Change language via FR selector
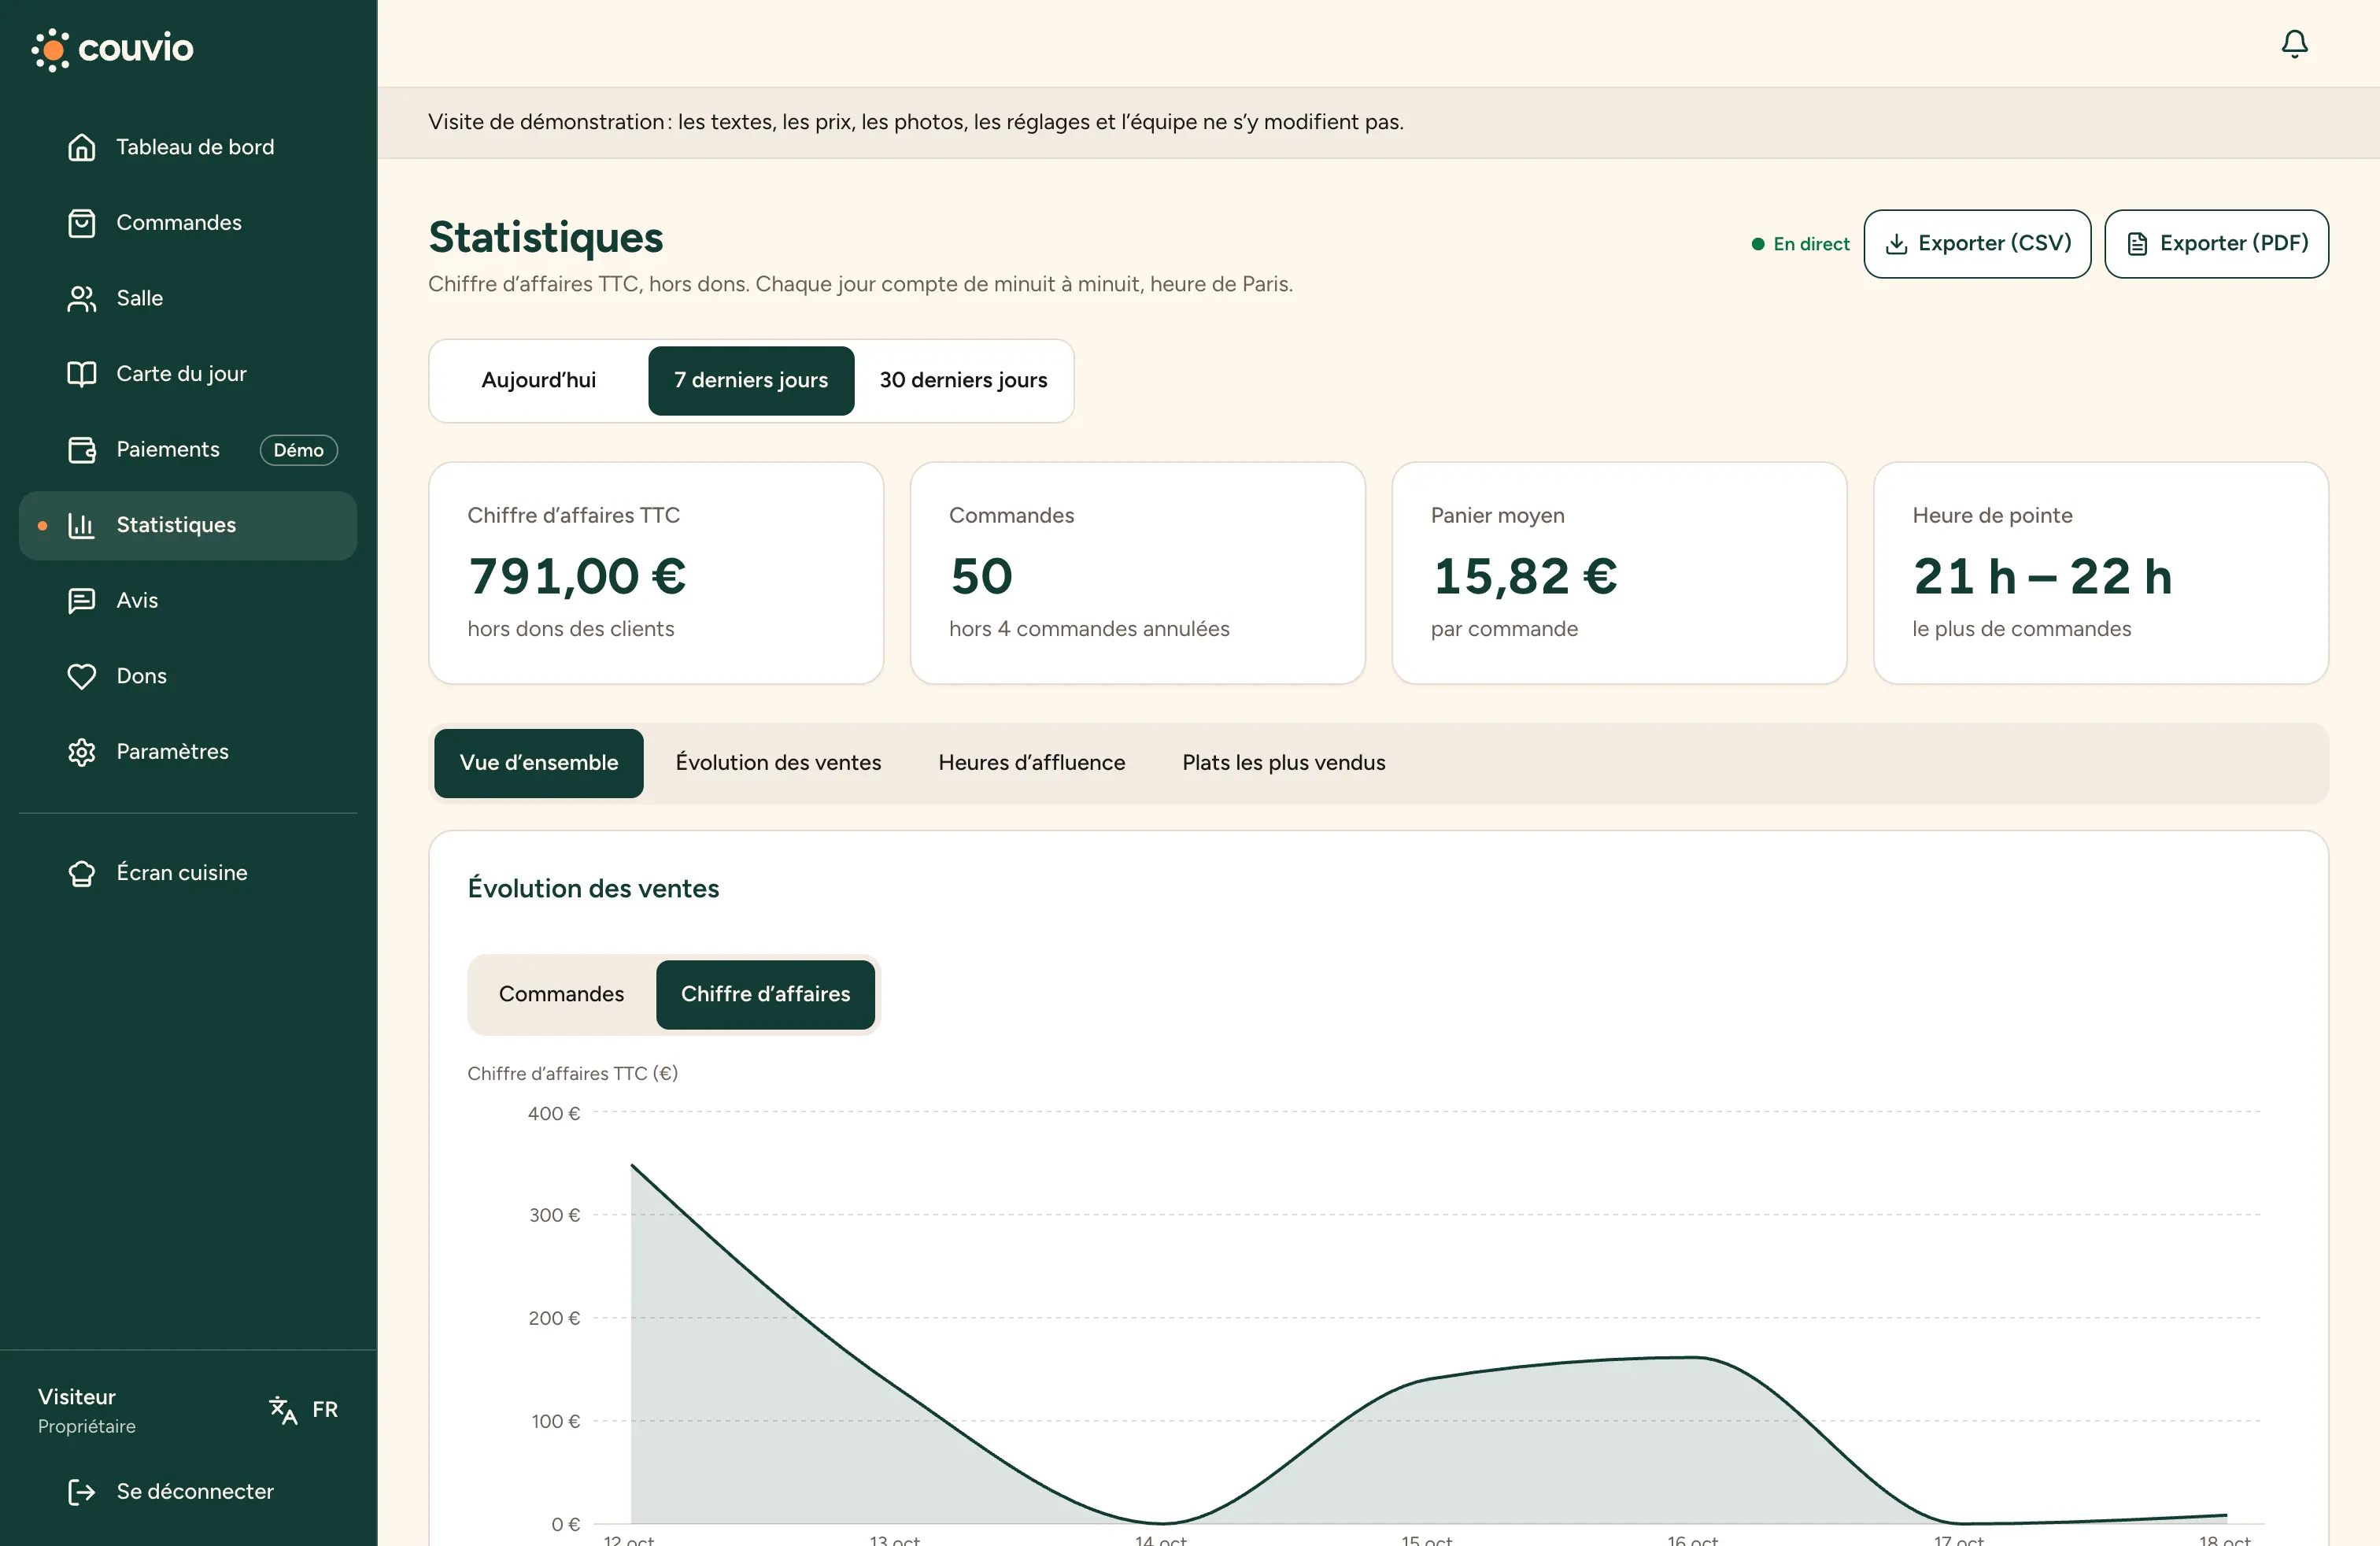Image resolution: width=2380 pixels, height=1546 pixels. point(304,1409)
